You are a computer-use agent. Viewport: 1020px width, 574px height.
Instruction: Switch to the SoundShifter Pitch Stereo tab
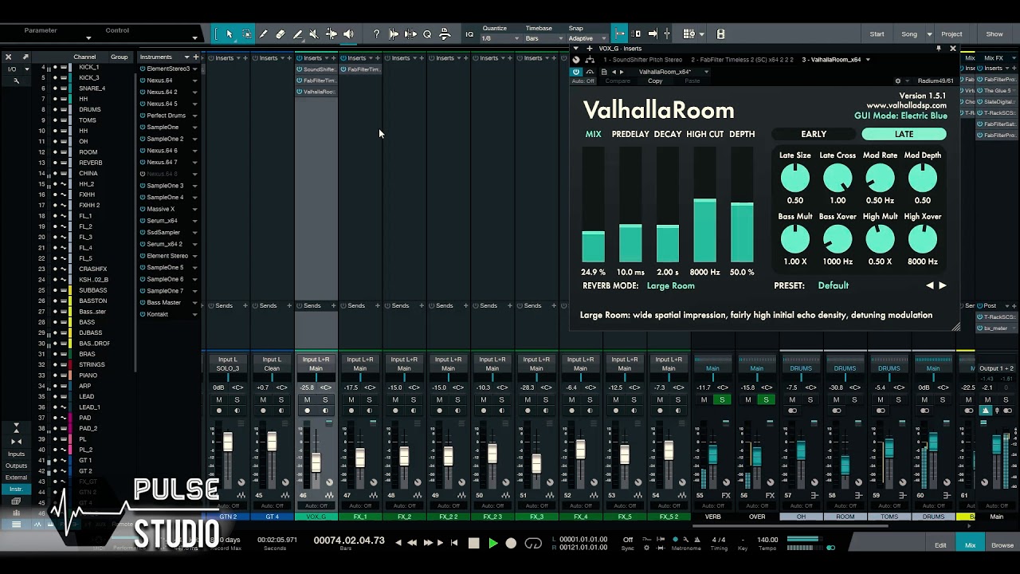[x=642, y=60]
